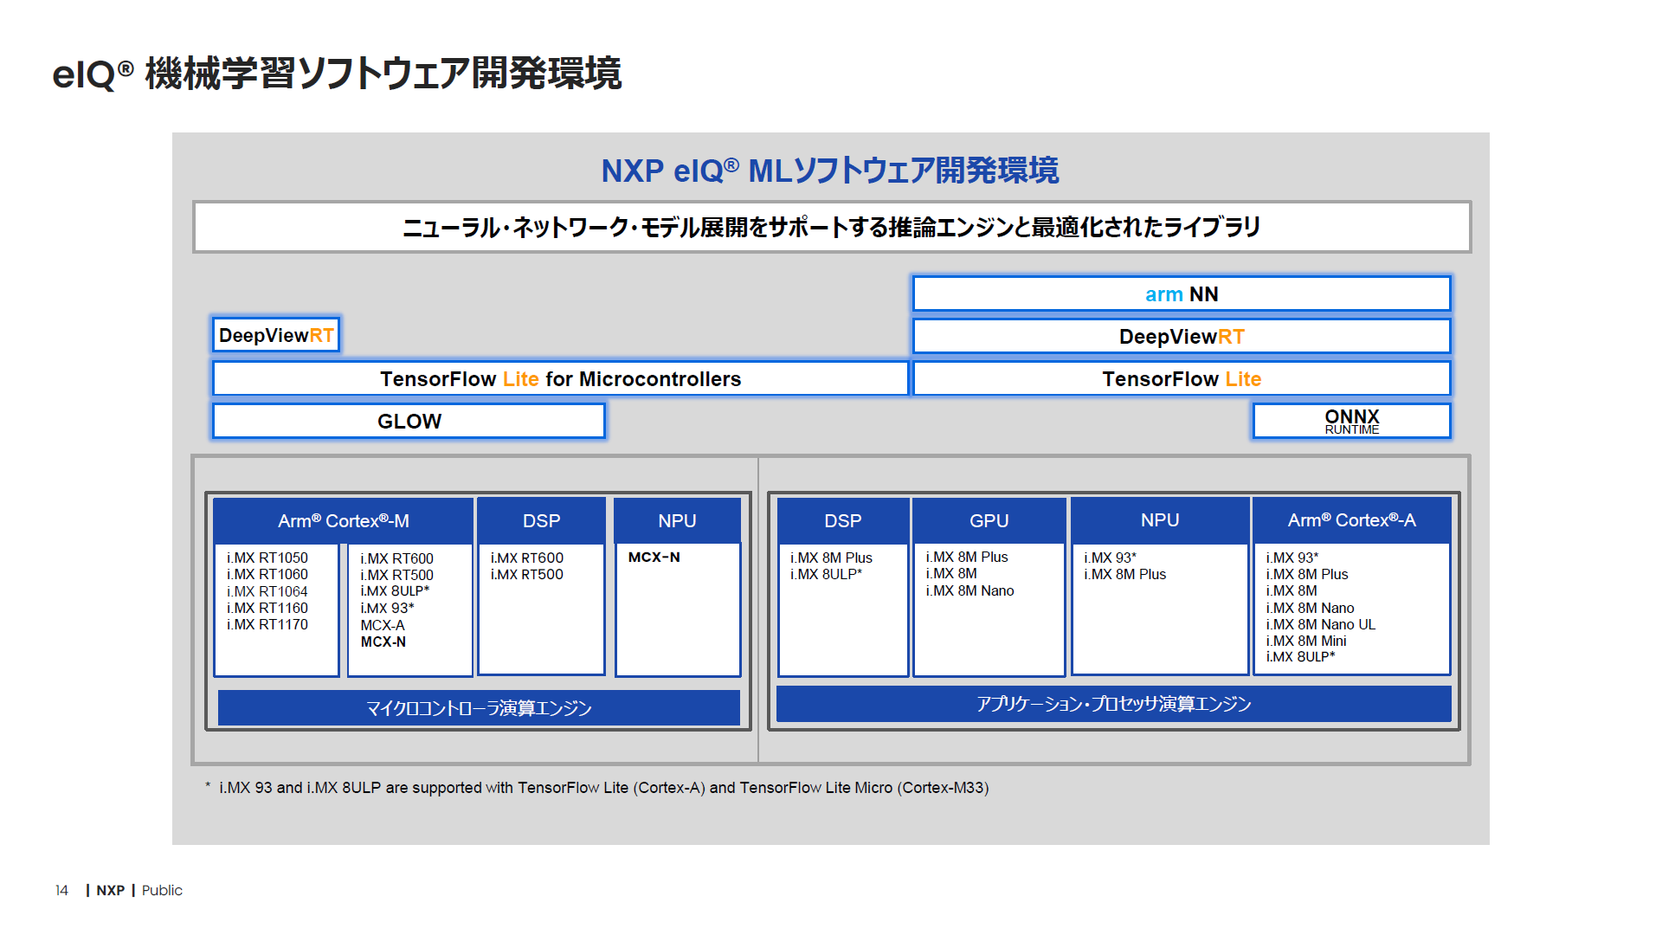Click the GLOW box
Image resolution: width=1662 pixels, height=935 pixels.
(409, 421)
